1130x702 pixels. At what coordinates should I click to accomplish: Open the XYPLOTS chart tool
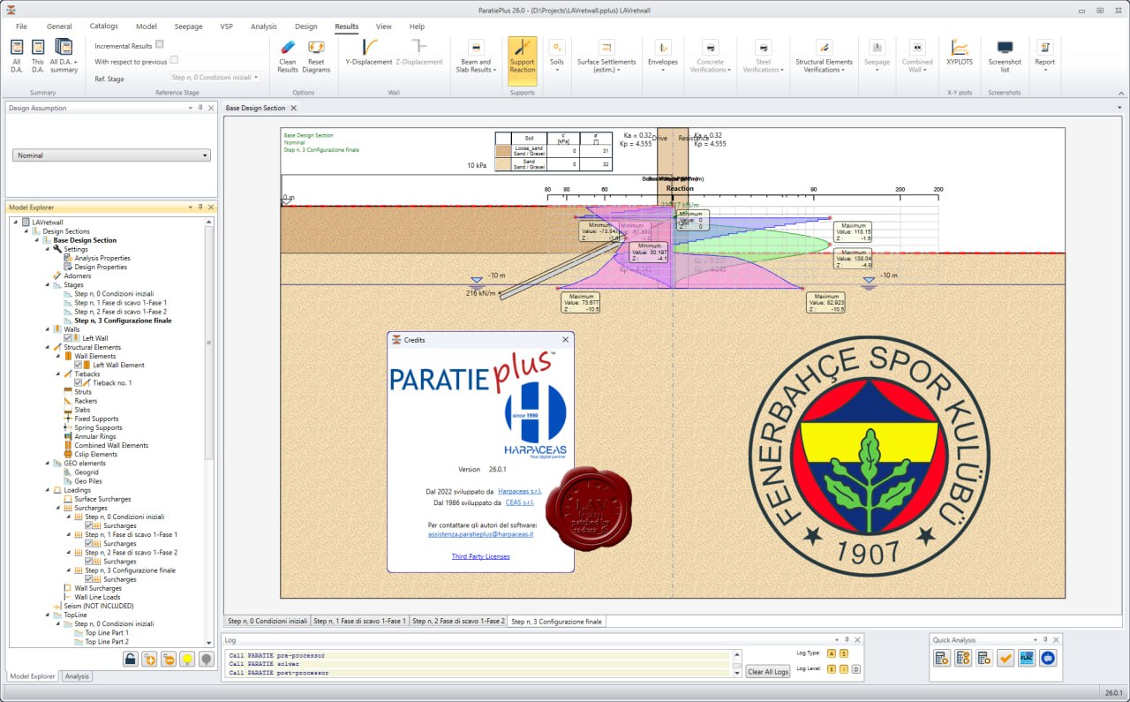(960, 53)
